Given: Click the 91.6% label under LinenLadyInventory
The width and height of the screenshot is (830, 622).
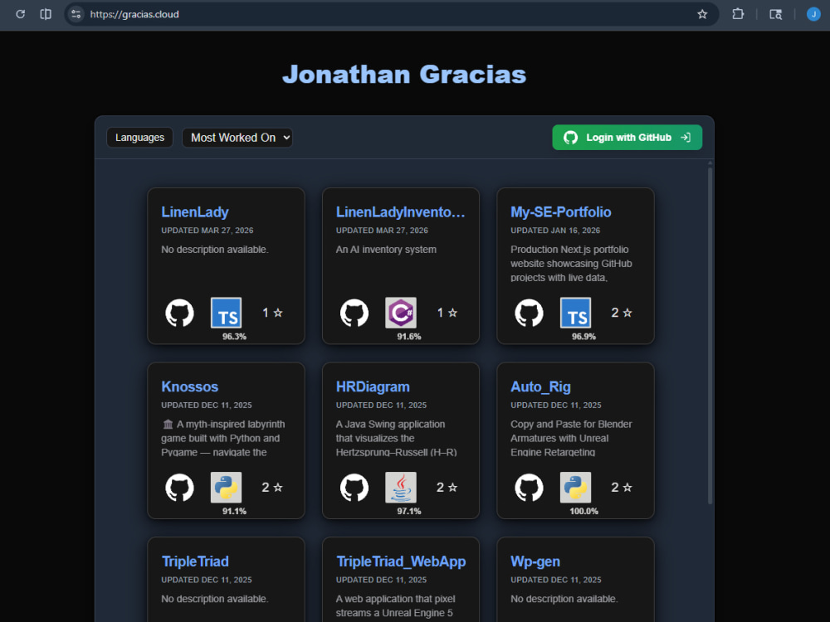Looking at the screenshot, I should [408, 337].
